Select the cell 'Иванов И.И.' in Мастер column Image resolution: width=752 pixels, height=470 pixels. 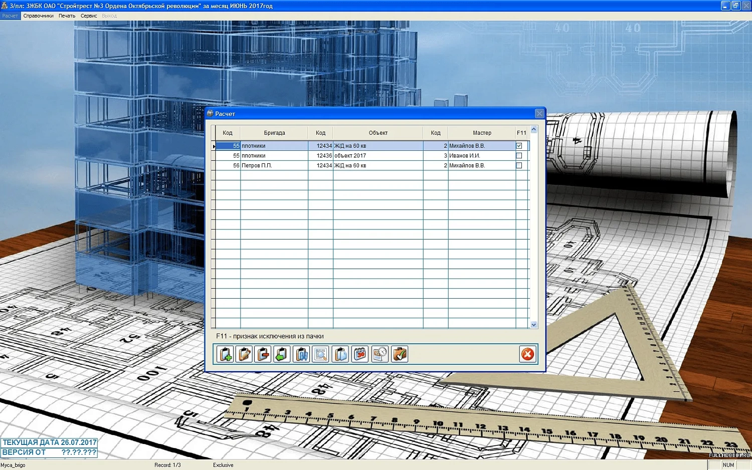point(482,156)
